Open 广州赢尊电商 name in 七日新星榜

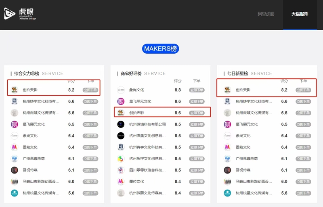click(247, 159)
